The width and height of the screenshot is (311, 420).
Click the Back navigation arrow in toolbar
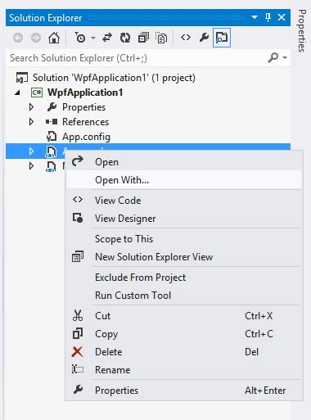click(18, 38)
